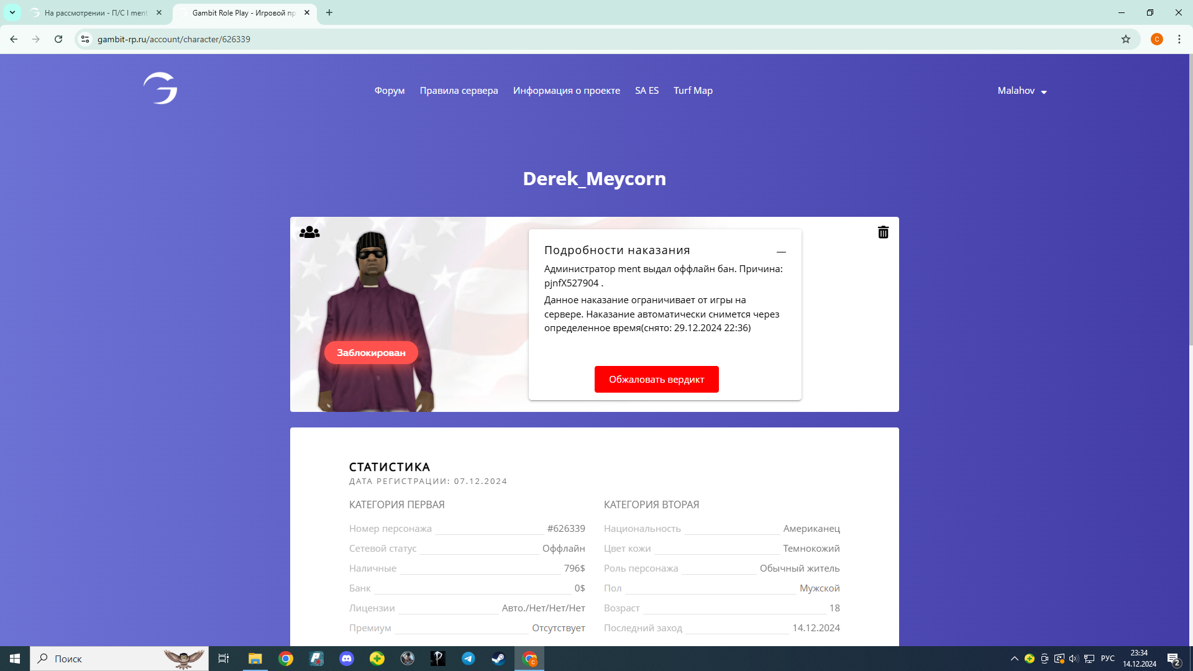This screenshot has width=1193, height=671.
Task: Click the Gambit logo icon
Action: 160,88
